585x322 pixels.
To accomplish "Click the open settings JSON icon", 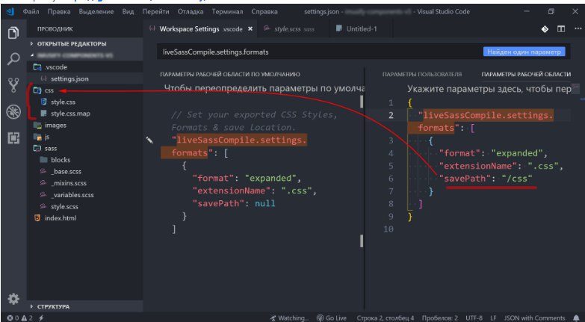I will click(545, 29).
